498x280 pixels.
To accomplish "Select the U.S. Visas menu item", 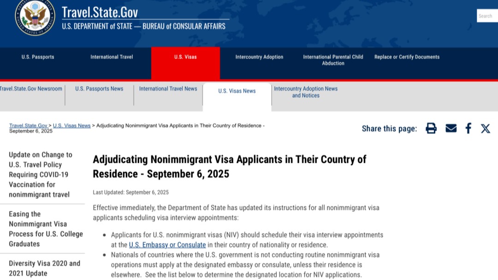I will tap(185, 57).
